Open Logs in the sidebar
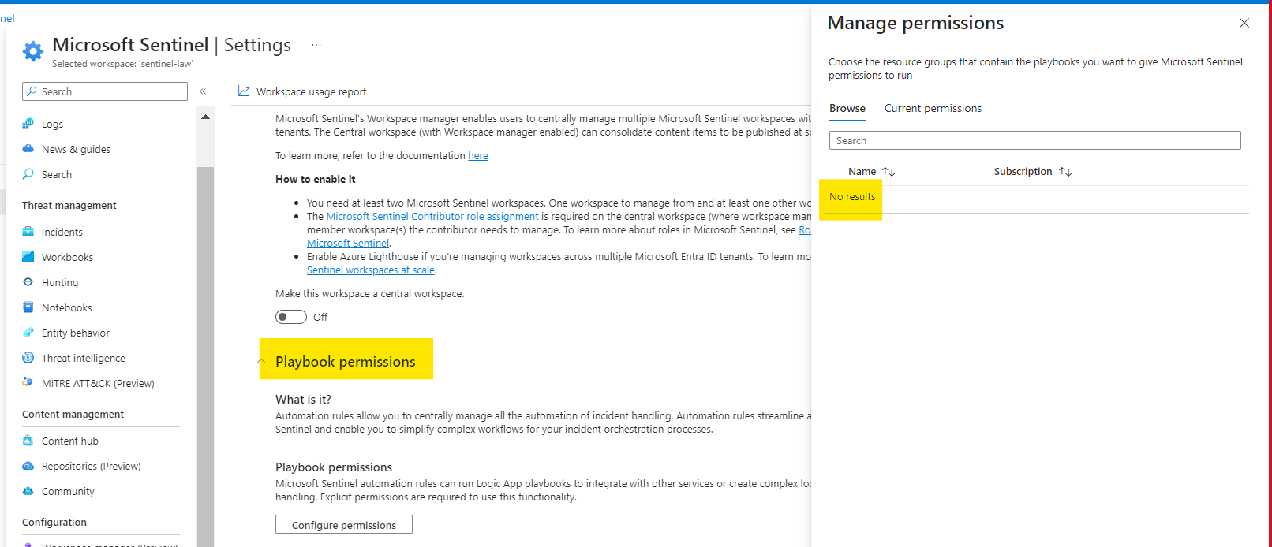Screen dimensions: 1272x547 coord(52,125)
